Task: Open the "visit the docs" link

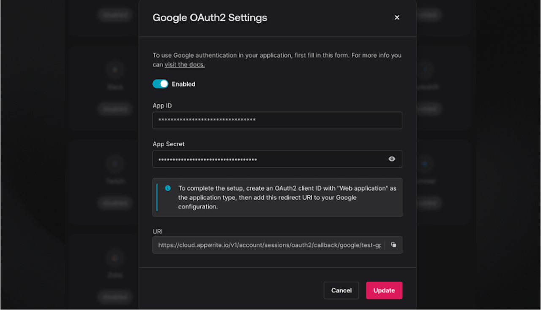Action: click(x=185, y=65)
